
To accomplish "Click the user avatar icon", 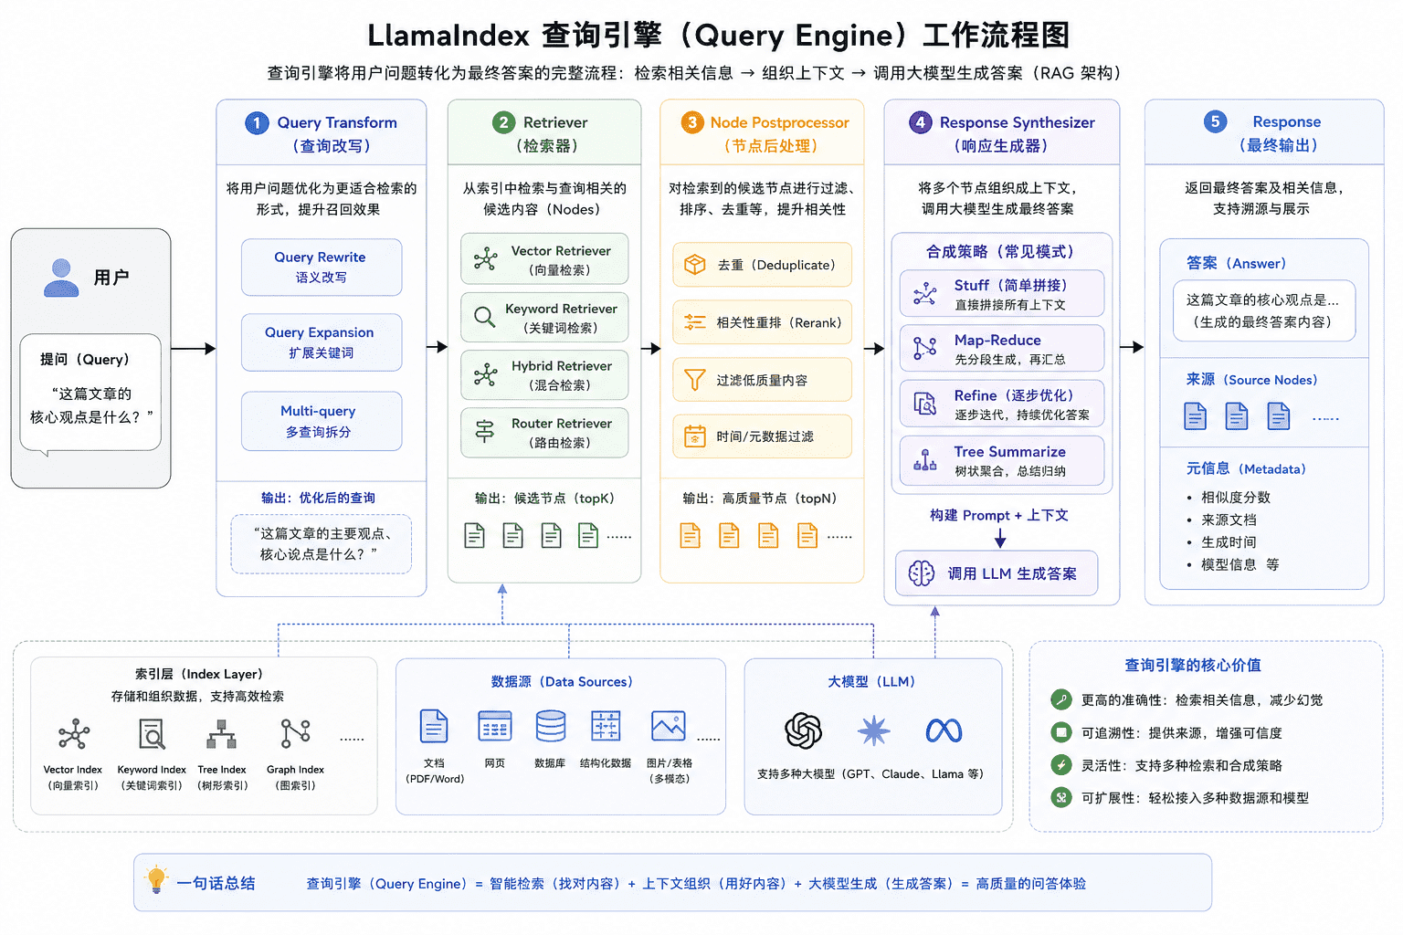I will [61, 278].
